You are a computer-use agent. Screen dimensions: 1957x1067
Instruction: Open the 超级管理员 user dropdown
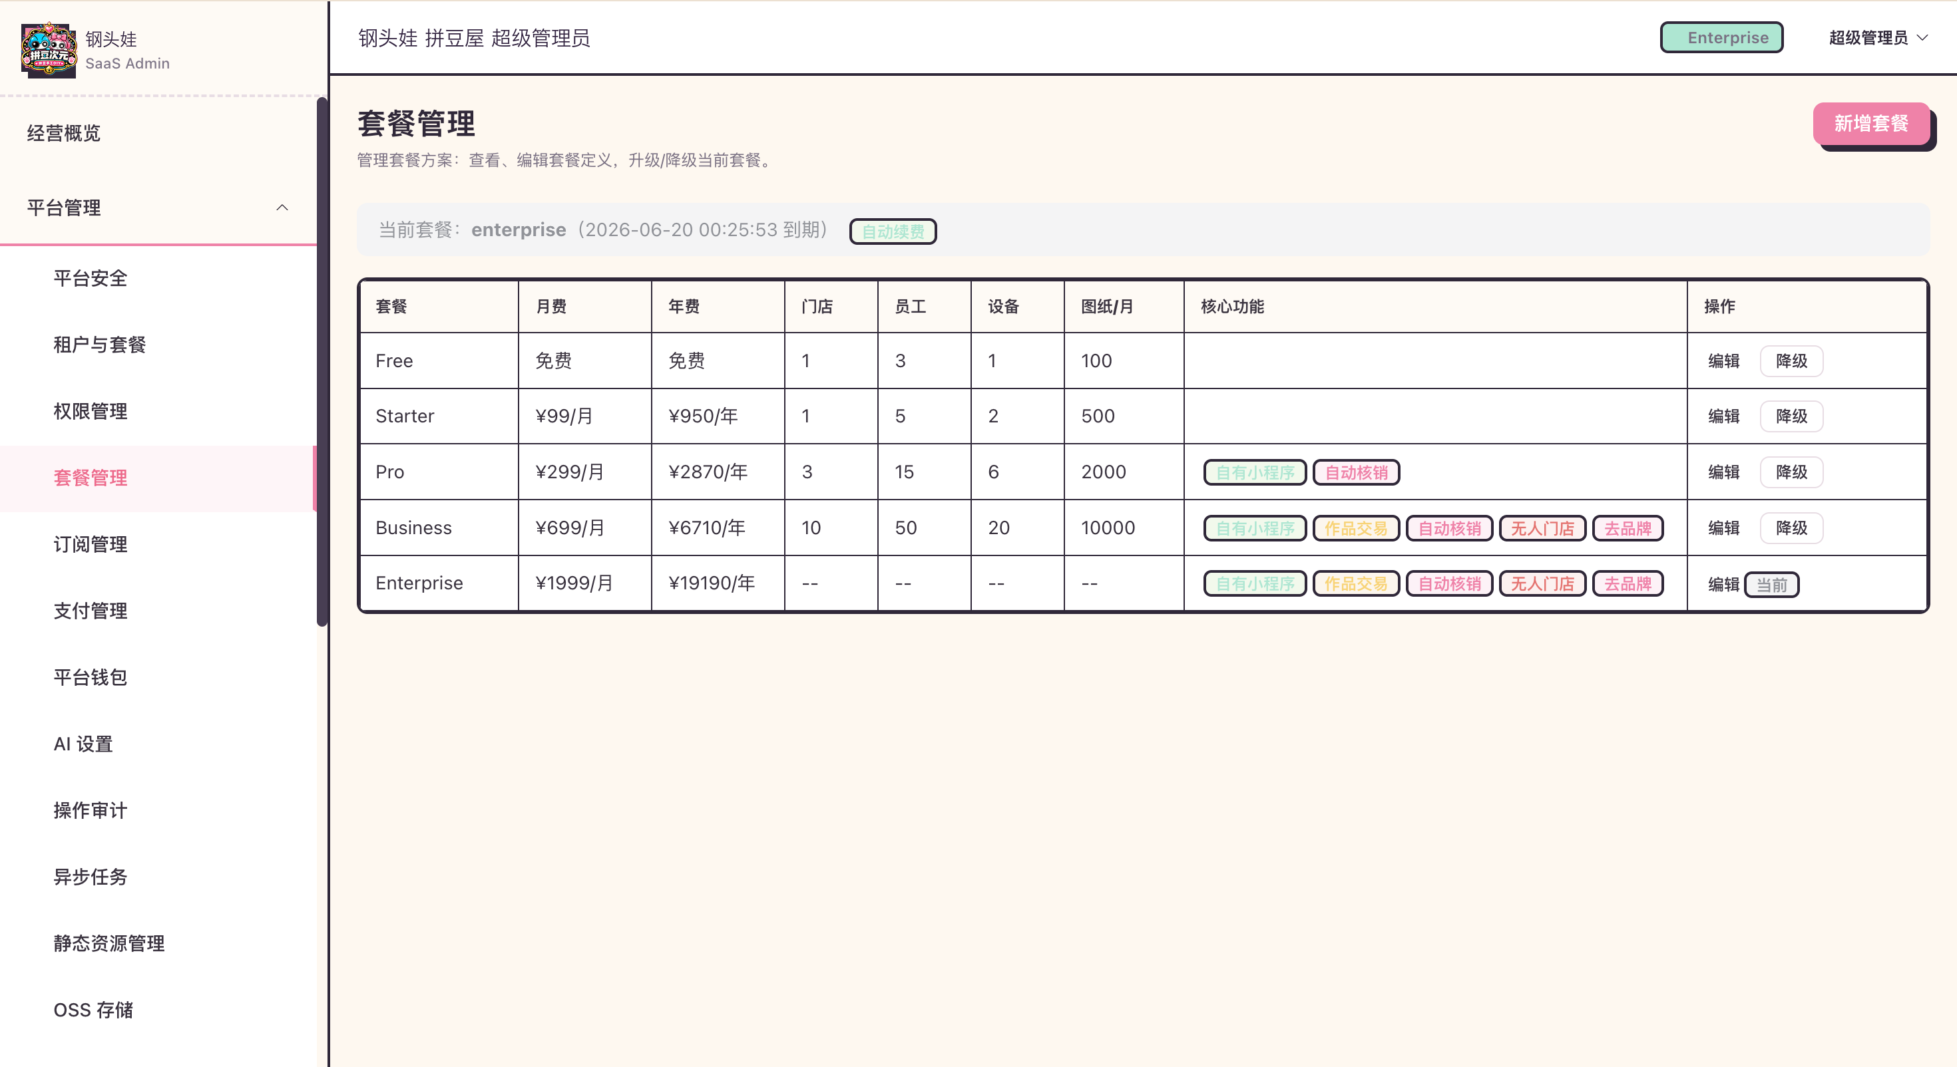click(1878, 37)
